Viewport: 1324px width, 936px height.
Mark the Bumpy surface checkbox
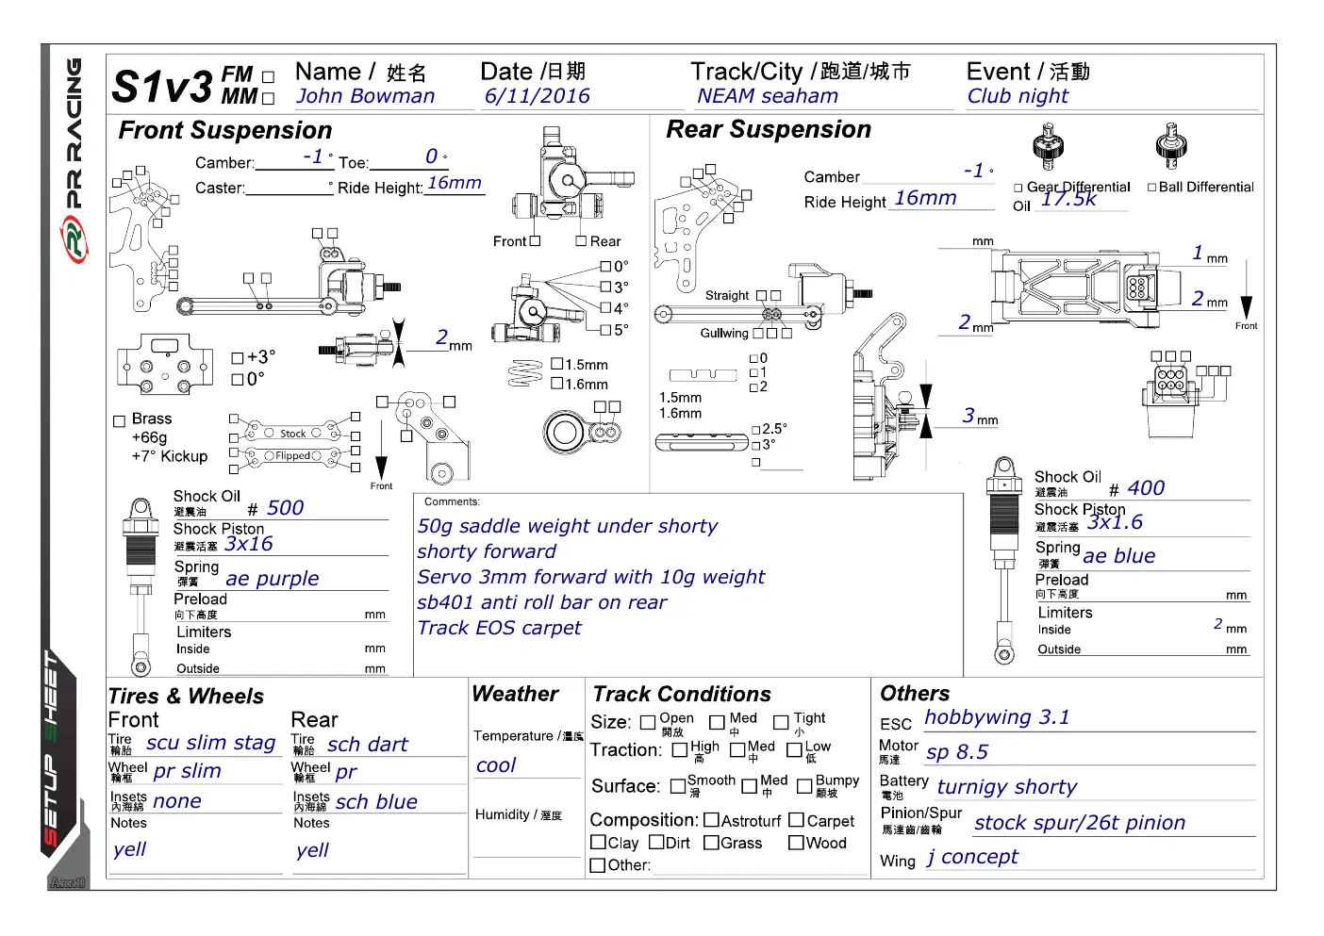click(805, 786)
